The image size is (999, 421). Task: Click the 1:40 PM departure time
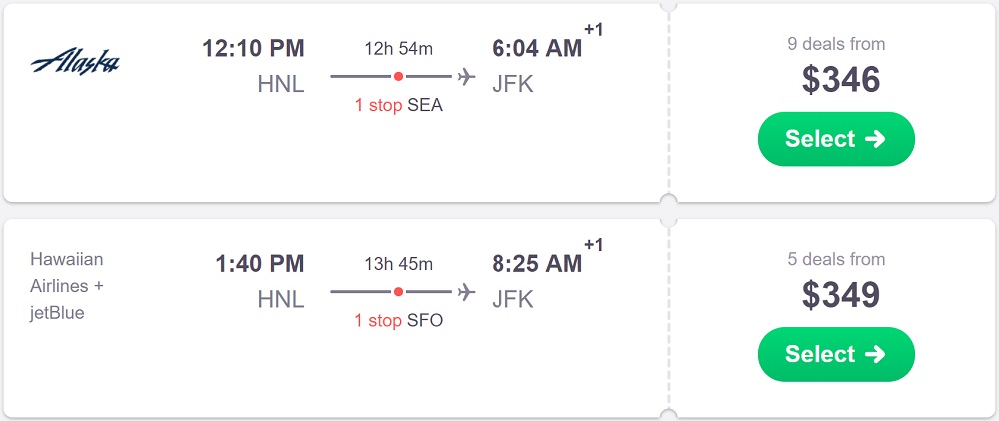pos(259,264)
